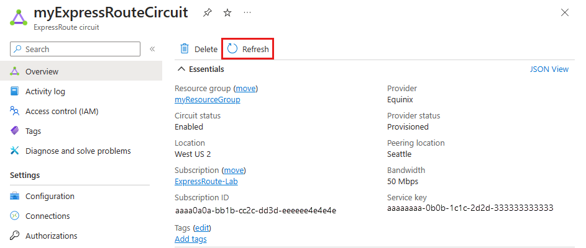Go to Connections in the Settings menu
586x248 pixels.
coord(47,216)
